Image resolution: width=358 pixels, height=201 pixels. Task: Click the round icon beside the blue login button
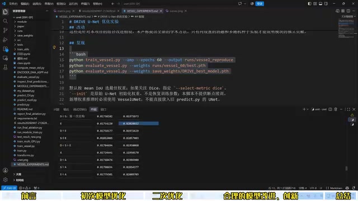pos(252,4)
